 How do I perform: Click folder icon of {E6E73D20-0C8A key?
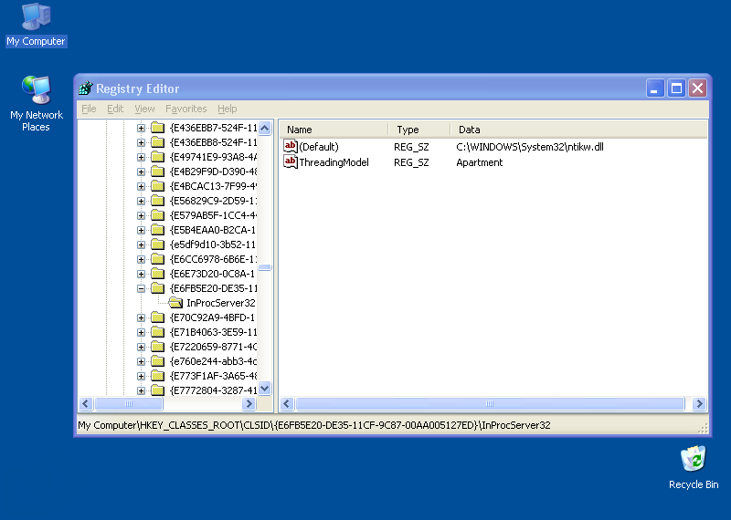157,274
